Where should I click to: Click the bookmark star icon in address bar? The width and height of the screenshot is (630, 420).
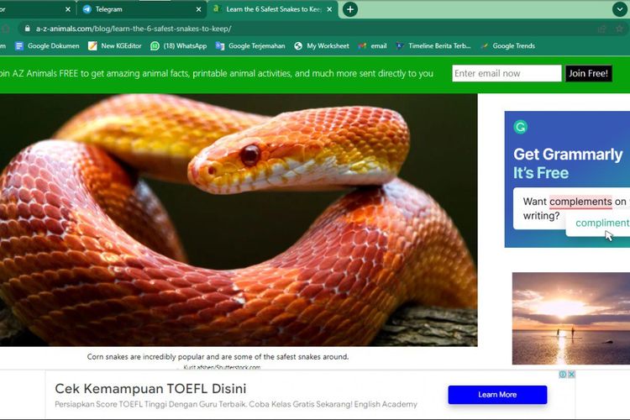point(620,29)
